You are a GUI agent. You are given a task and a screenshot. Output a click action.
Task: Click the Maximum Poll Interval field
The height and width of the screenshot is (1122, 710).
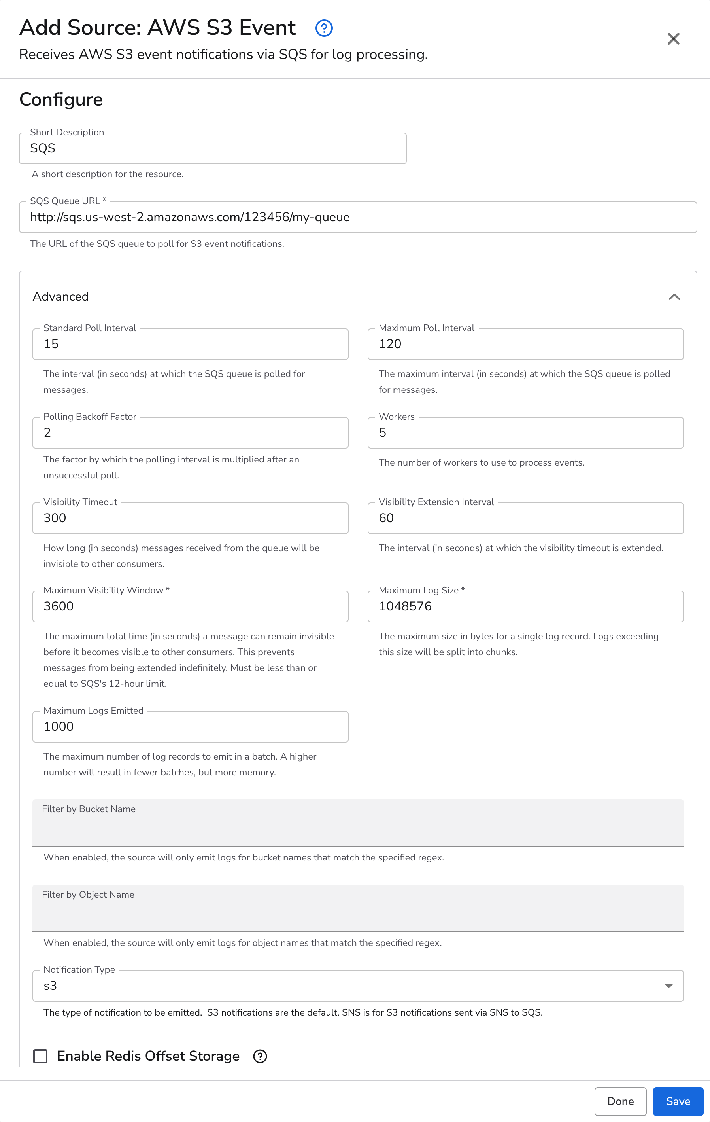coord(525,344)
